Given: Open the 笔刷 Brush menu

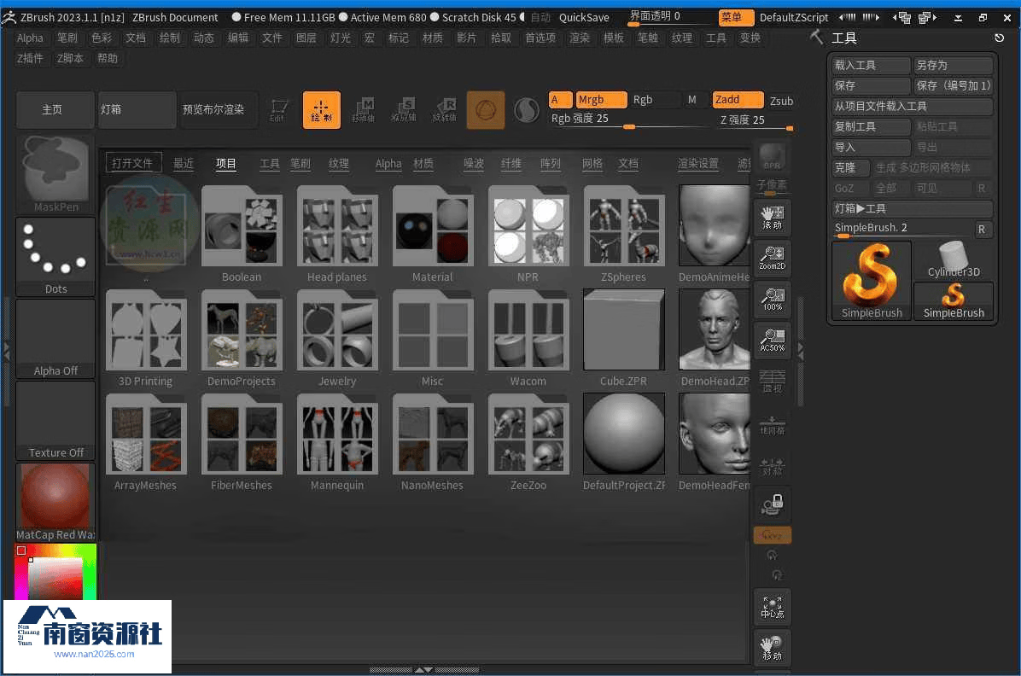Looking at the screenshot, I should (67, 38).
